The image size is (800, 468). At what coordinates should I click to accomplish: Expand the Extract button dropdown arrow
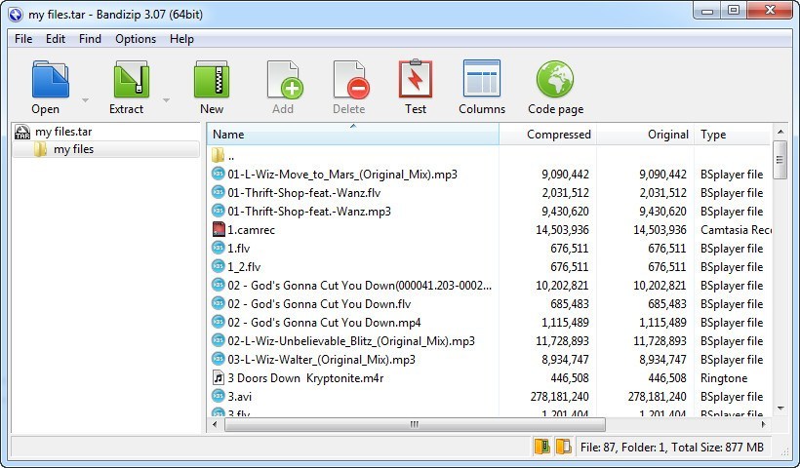point(166,99)
